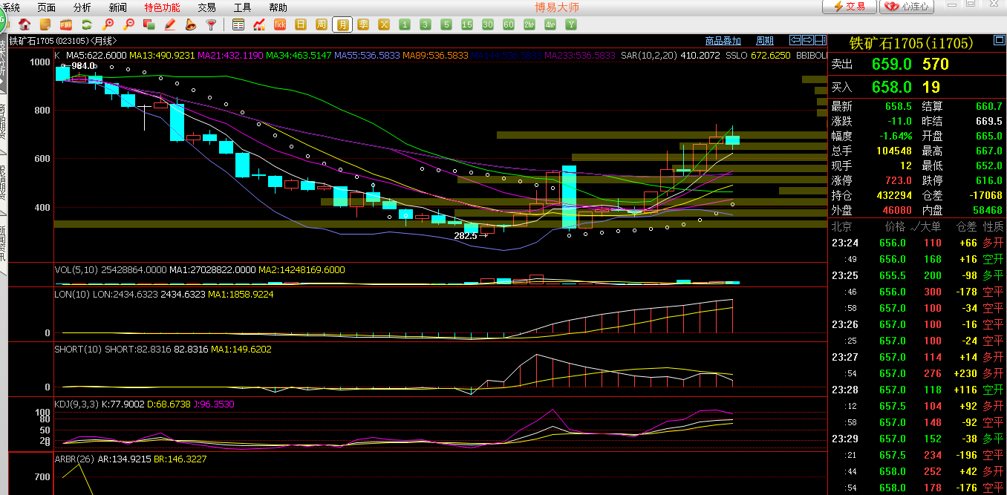Select the 3-minute period button
Image resolution: width=1007 pixels, height=495 pixels.
[x=426, y=24]
